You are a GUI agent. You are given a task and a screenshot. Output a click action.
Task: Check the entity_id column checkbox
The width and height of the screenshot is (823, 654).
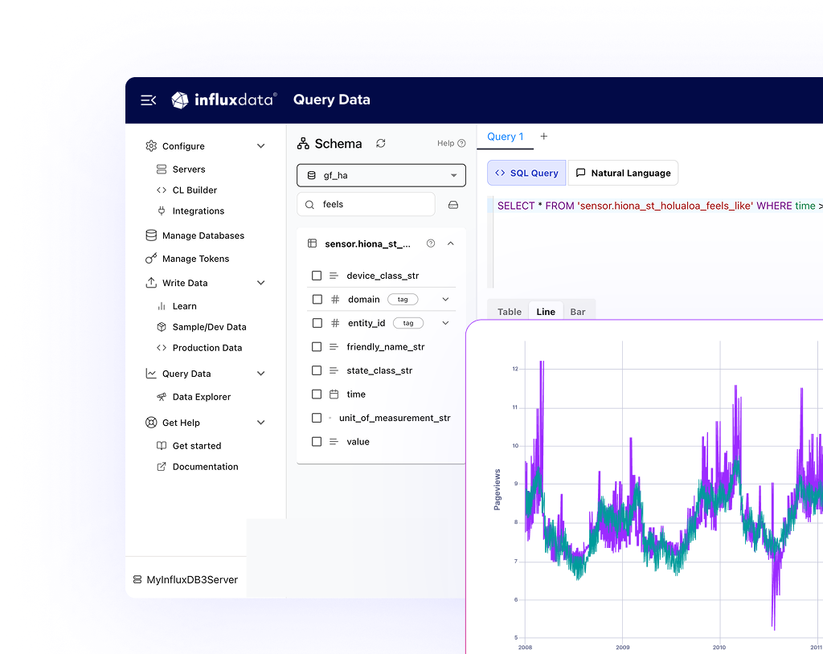[317, 323]
